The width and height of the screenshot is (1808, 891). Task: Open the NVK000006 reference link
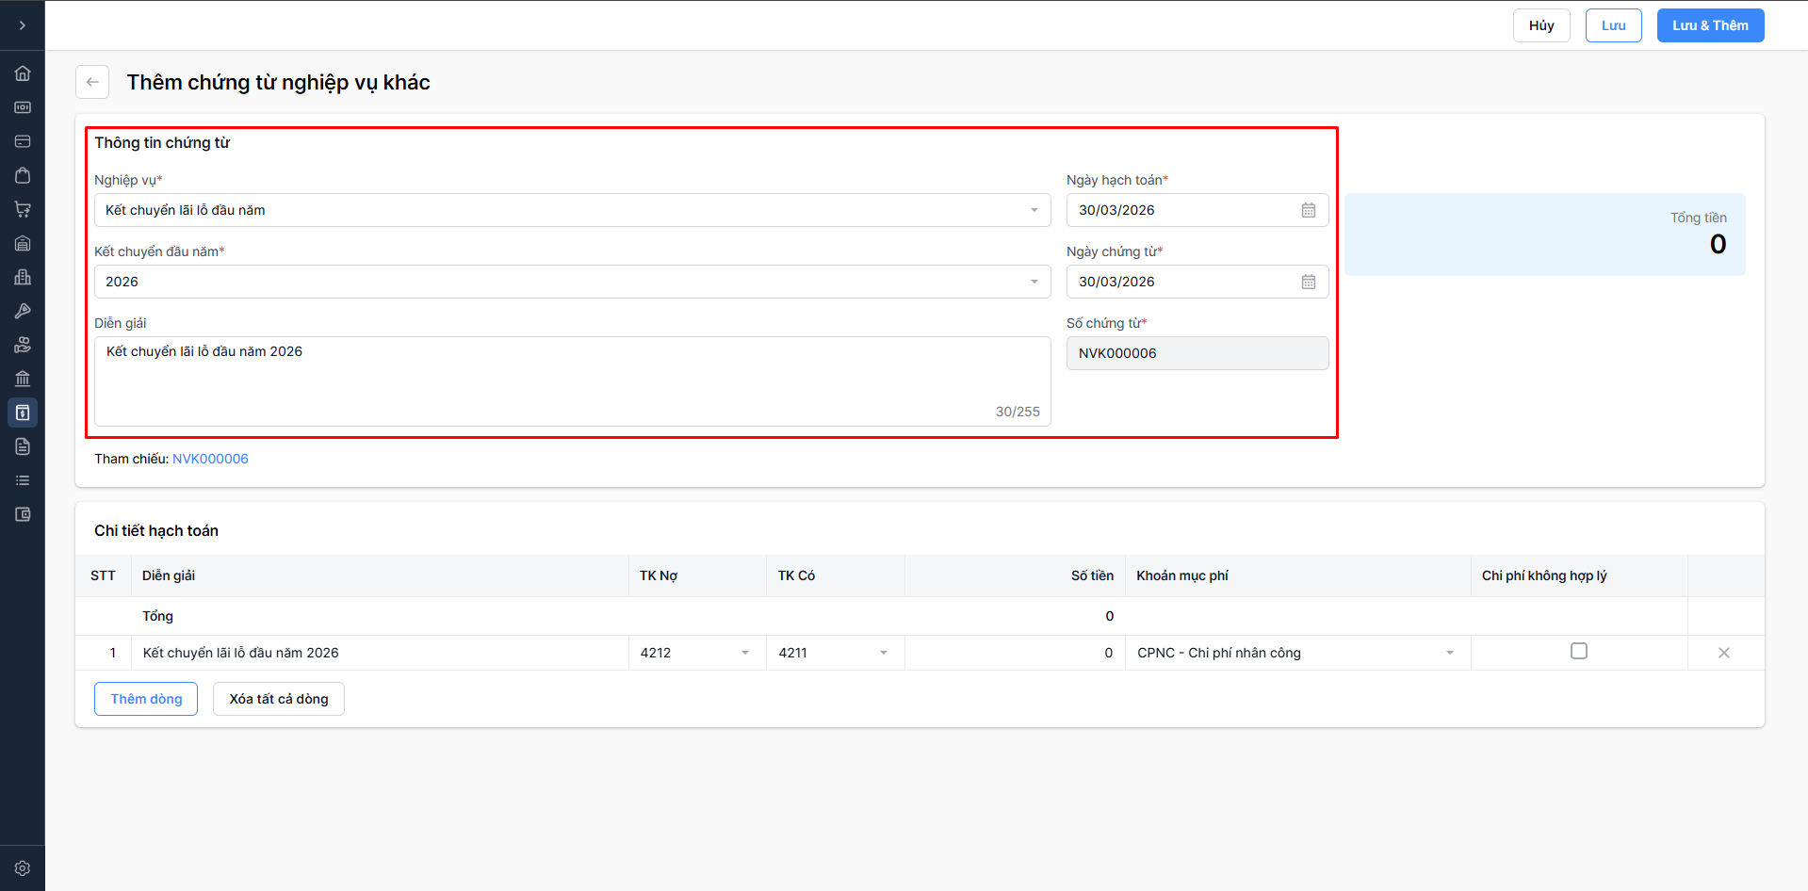(x=210, y=459)
